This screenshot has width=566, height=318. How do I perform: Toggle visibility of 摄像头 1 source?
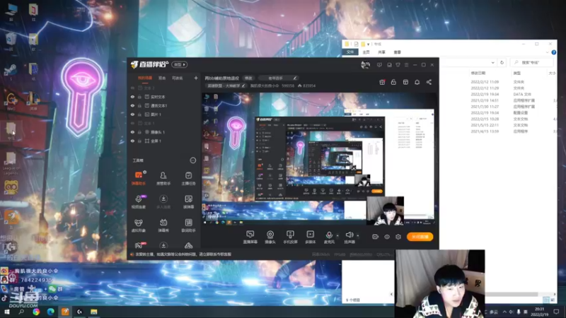pos(132,132)
